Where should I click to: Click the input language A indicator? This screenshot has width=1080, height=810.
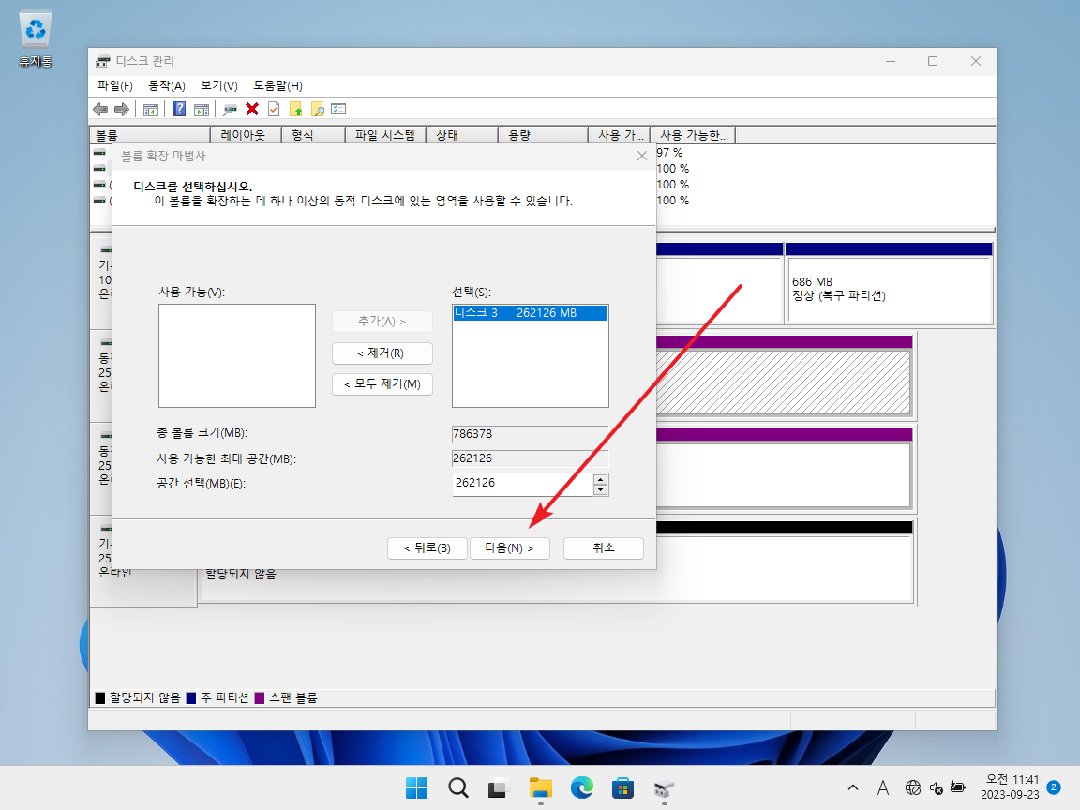click(883, 787)
